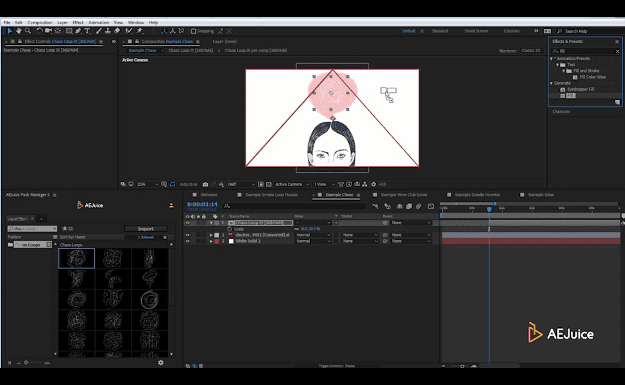Click the timeline search field
This screenshot has height=385, width=625.
coord(295,206)
